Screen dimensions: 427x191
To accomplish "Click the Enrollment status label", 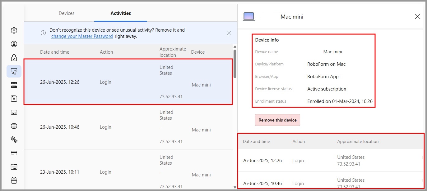I will (271, 101).
